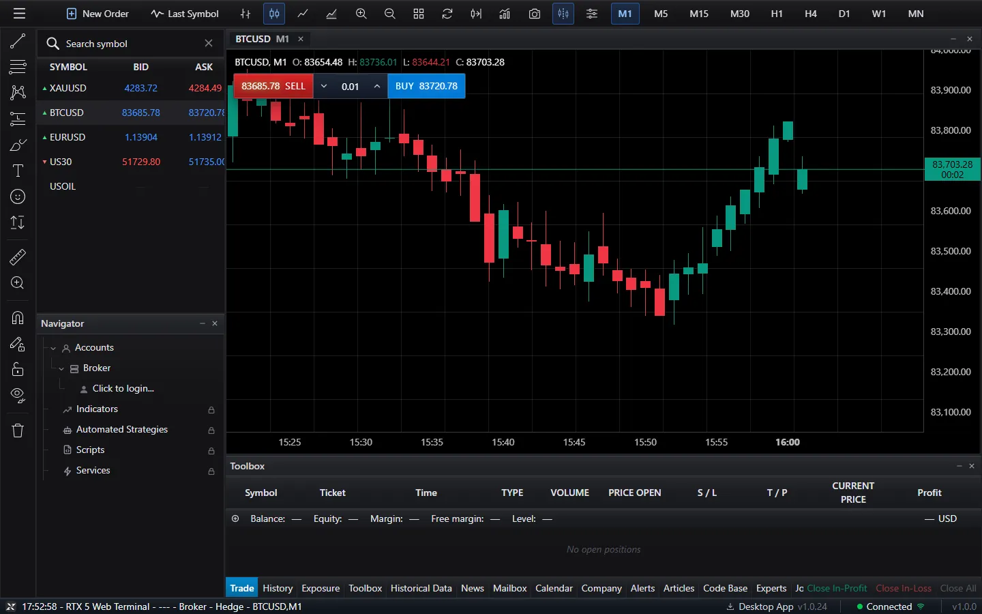Image resolution: width=982 pixels, height=614 pixels.
Task: Open the Calendar tab
Action: pos(554,588)
